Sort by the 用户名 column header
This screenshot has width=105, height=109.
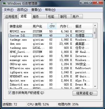pos(40,26)
